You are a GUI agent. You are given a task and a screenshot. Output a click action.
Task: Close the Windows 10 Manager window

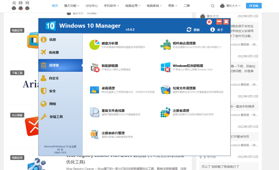[226, 22]
